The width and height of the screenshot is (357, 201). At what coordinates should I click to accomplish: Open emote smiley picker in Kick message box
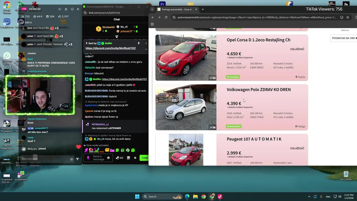pos(108,158)
